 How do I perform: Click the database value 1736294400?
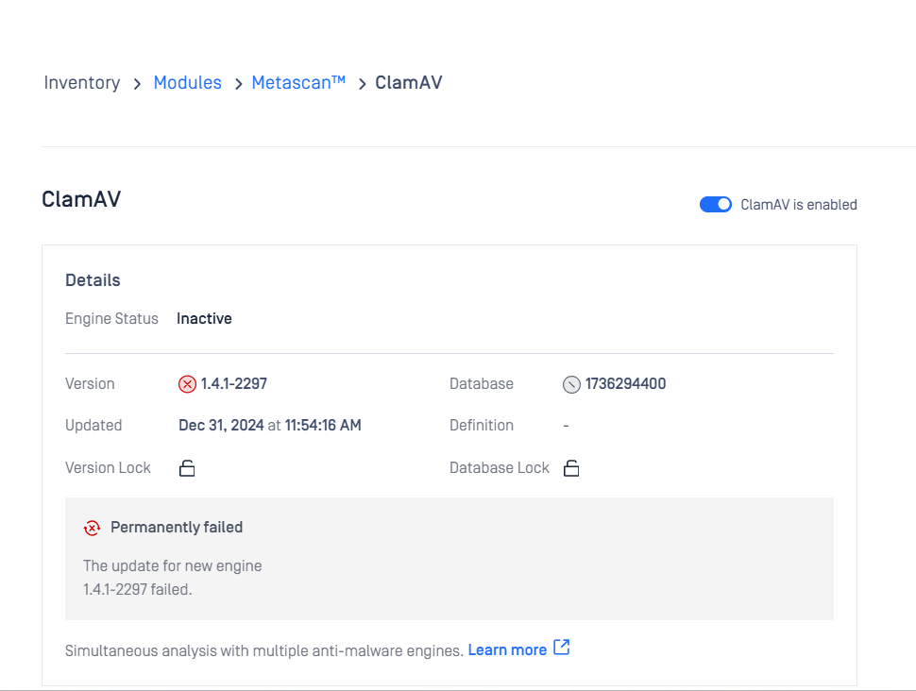(626, 384)
